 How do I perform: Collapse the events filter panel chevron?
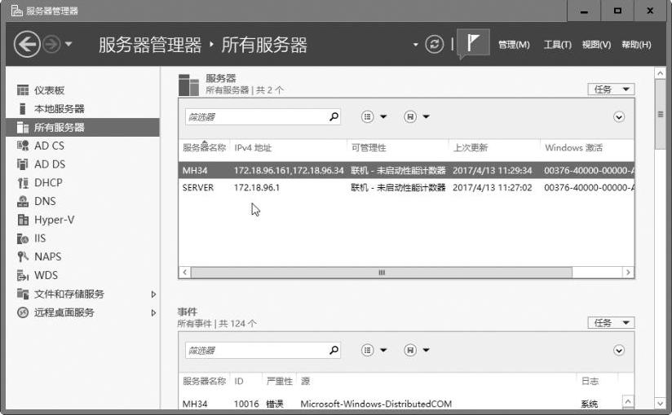tap(619, 351)
